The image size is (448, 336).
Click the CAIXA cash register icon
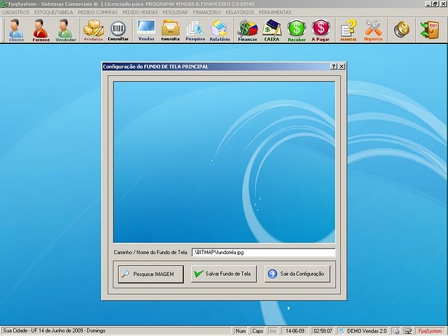(x=272, y=30)
